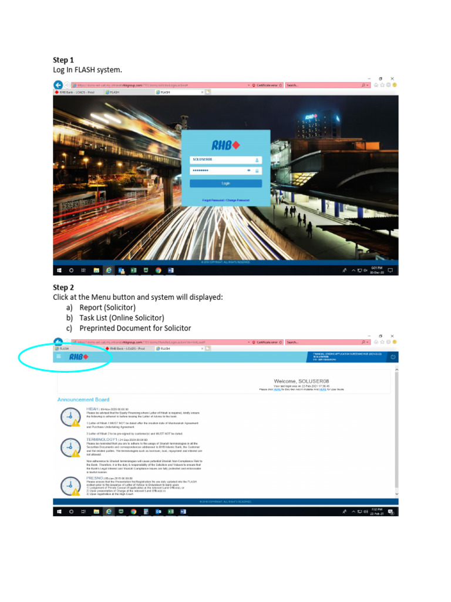This screenshot has height=602, width=451.
Task: Open Chrome from second screenshot taskbar
Action: [133, 512]
